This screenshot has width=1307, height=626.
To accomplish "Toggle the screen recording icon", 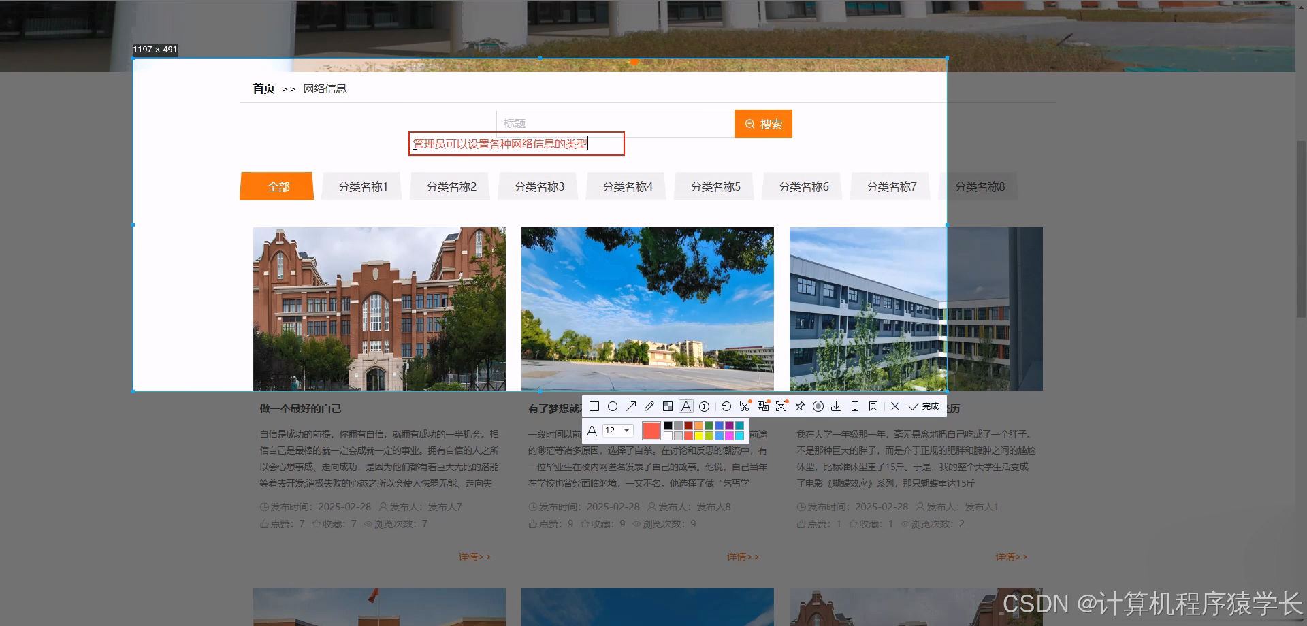I will tap(818, 406).
